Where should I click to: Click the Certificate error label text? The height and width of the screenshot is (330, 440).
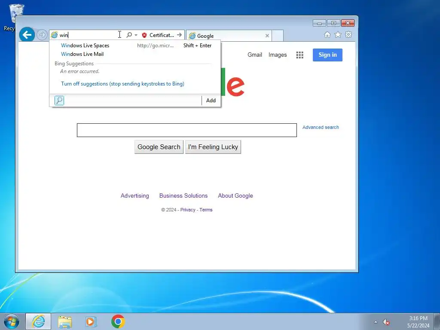click(x=162, y=35)
